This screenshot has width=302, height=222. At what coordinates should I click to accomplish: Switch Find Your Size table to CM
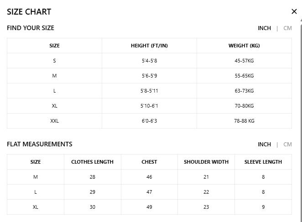[287, 28]
